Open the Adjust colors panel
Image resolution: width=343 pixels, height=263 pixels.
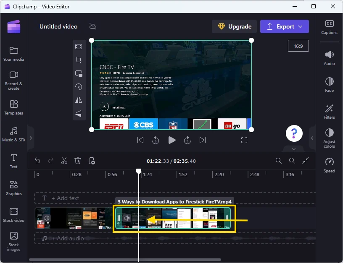(329, 138)
